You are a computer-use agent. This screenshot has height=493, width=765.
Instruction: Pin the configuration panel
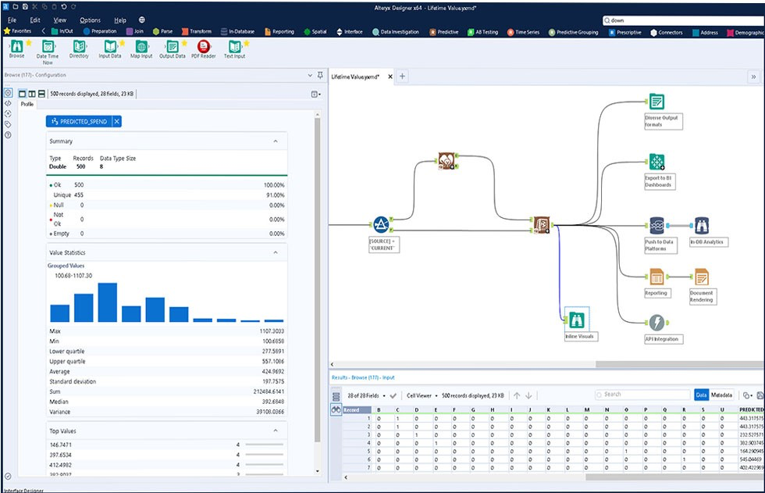pyautogui.click(x=320, y=75)
